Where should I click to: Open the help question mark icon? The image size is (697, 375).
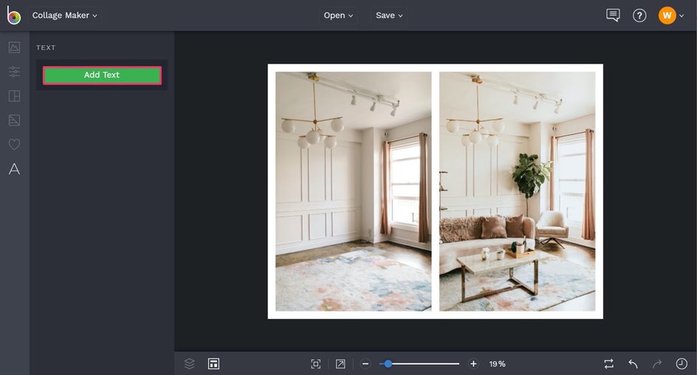tap(639, 16)
